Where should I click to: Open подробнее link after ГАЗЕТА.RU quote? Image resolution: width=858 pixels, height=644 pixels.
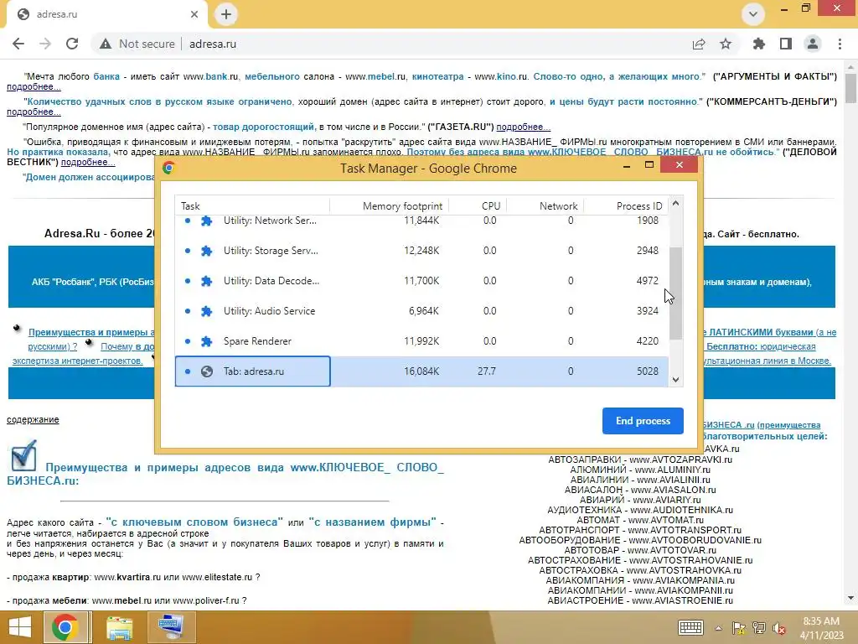point(523,127)
